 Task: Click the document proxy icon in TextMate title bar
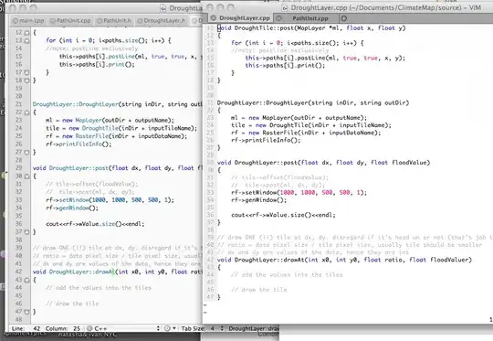tap(163, 8)
